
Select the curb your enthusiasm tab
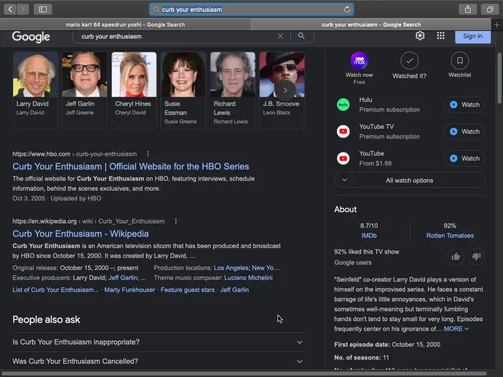click(371, 25)
